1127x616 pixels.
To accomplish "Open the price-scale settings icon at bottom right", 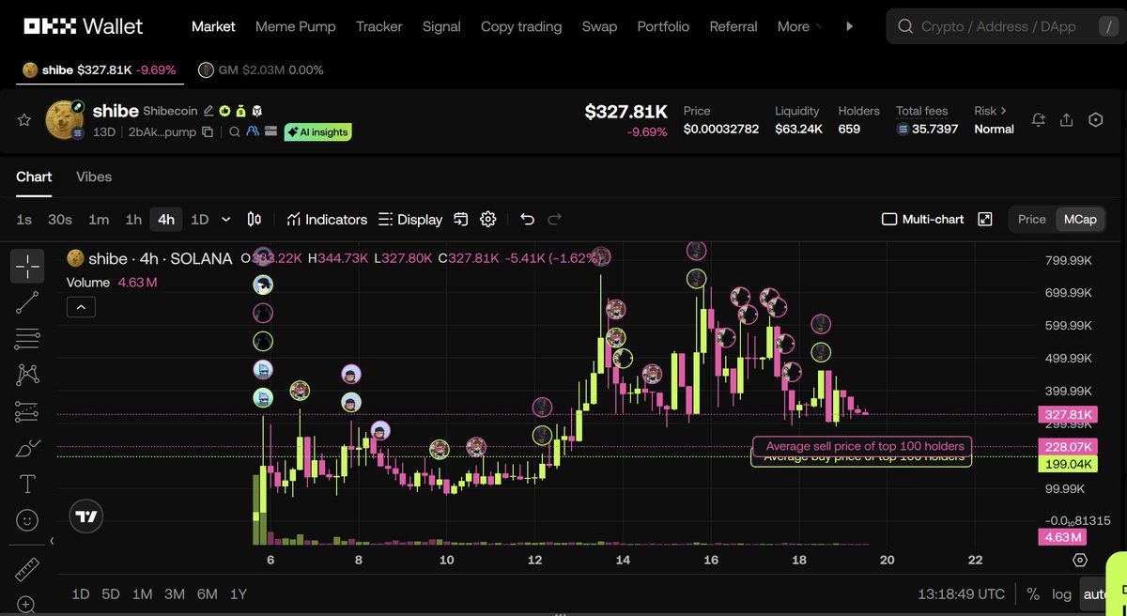I will (x=1080, y=560).
